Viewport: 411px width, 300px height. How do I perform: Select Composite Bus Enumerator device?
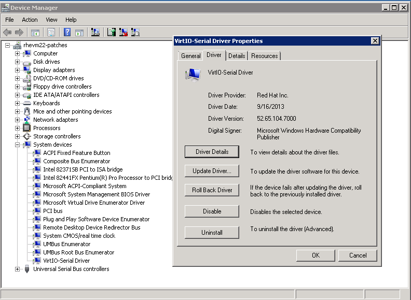coord(76,161)
